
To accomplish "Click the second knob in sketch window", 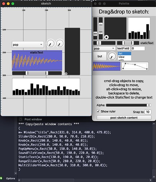I will 60,43.
